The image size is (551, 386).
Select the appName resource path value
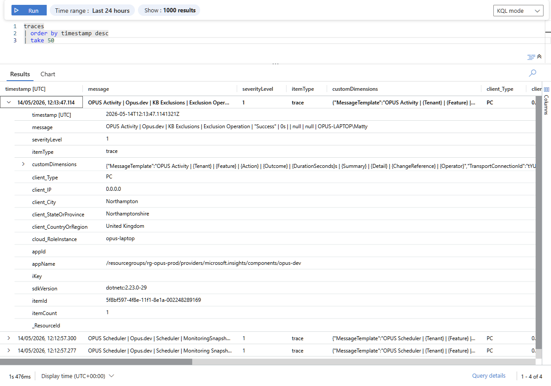coord(203,263)
